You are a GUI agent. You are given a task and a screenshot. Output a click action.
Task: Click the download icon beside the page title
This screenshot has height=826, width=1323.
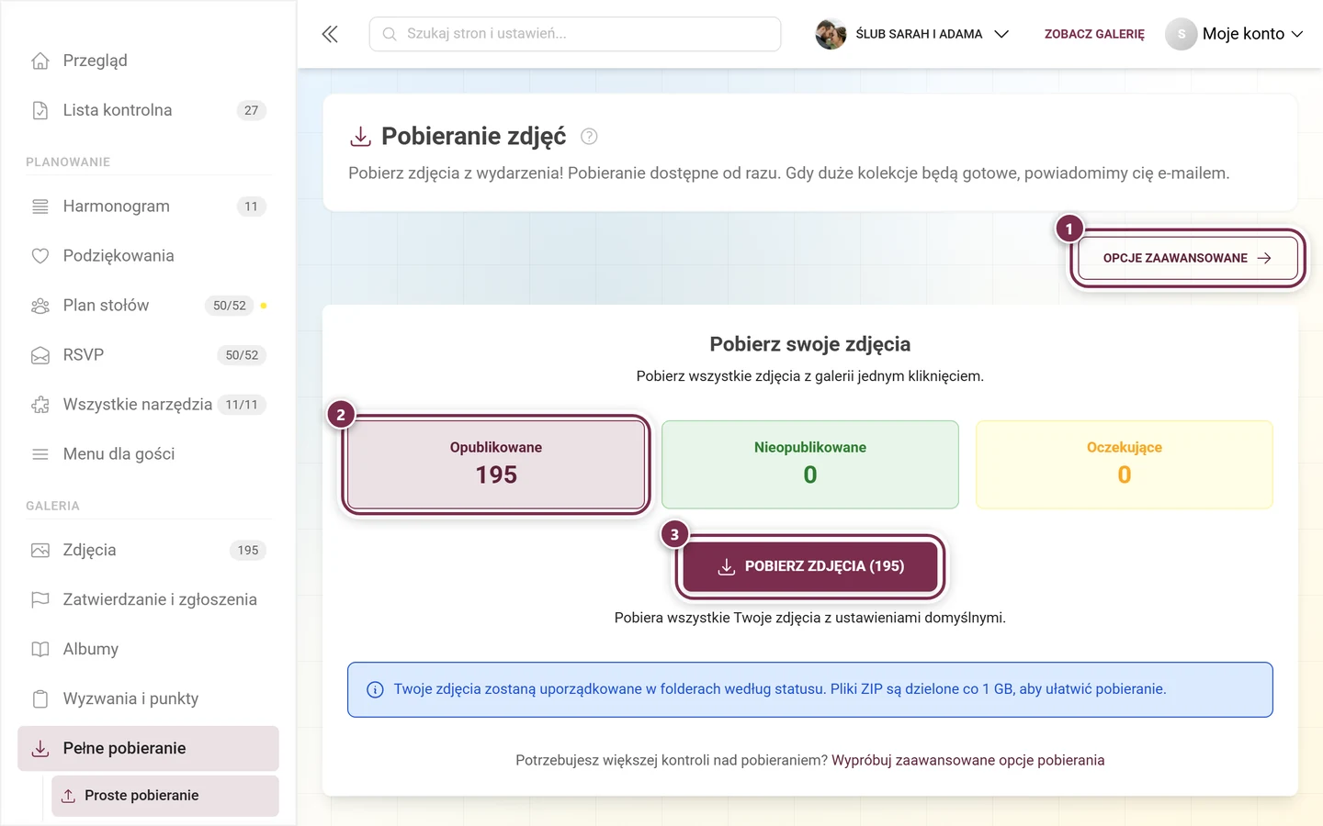[x=360, y=137]
